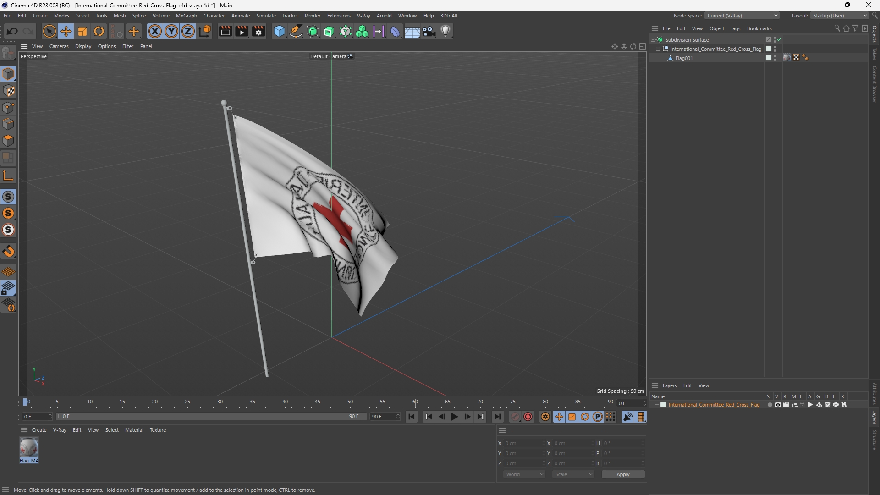Toggle Y-axis lock

tap(171, 31)
